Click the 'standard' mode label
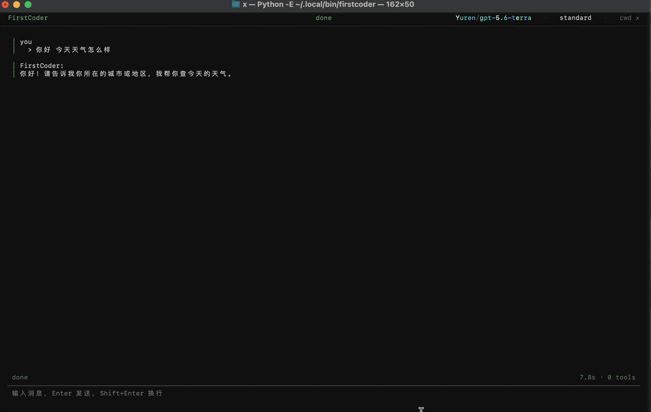 point(576,18)
